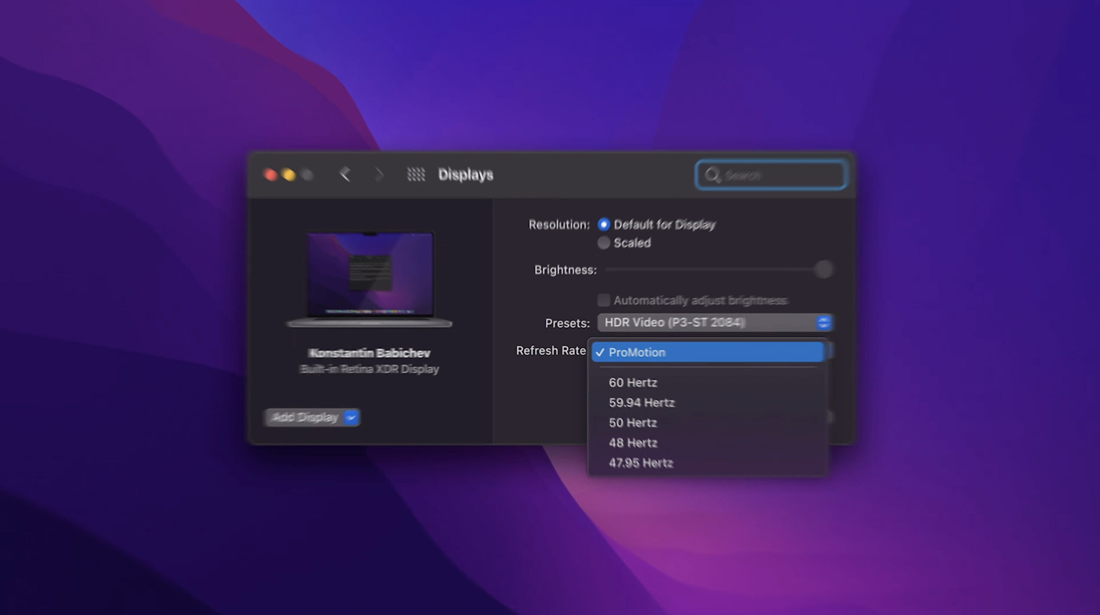Select 60 Hertz refresh rate
Image resolution: width=1100 pixels, height=615 pixels.
coord(632,382)
